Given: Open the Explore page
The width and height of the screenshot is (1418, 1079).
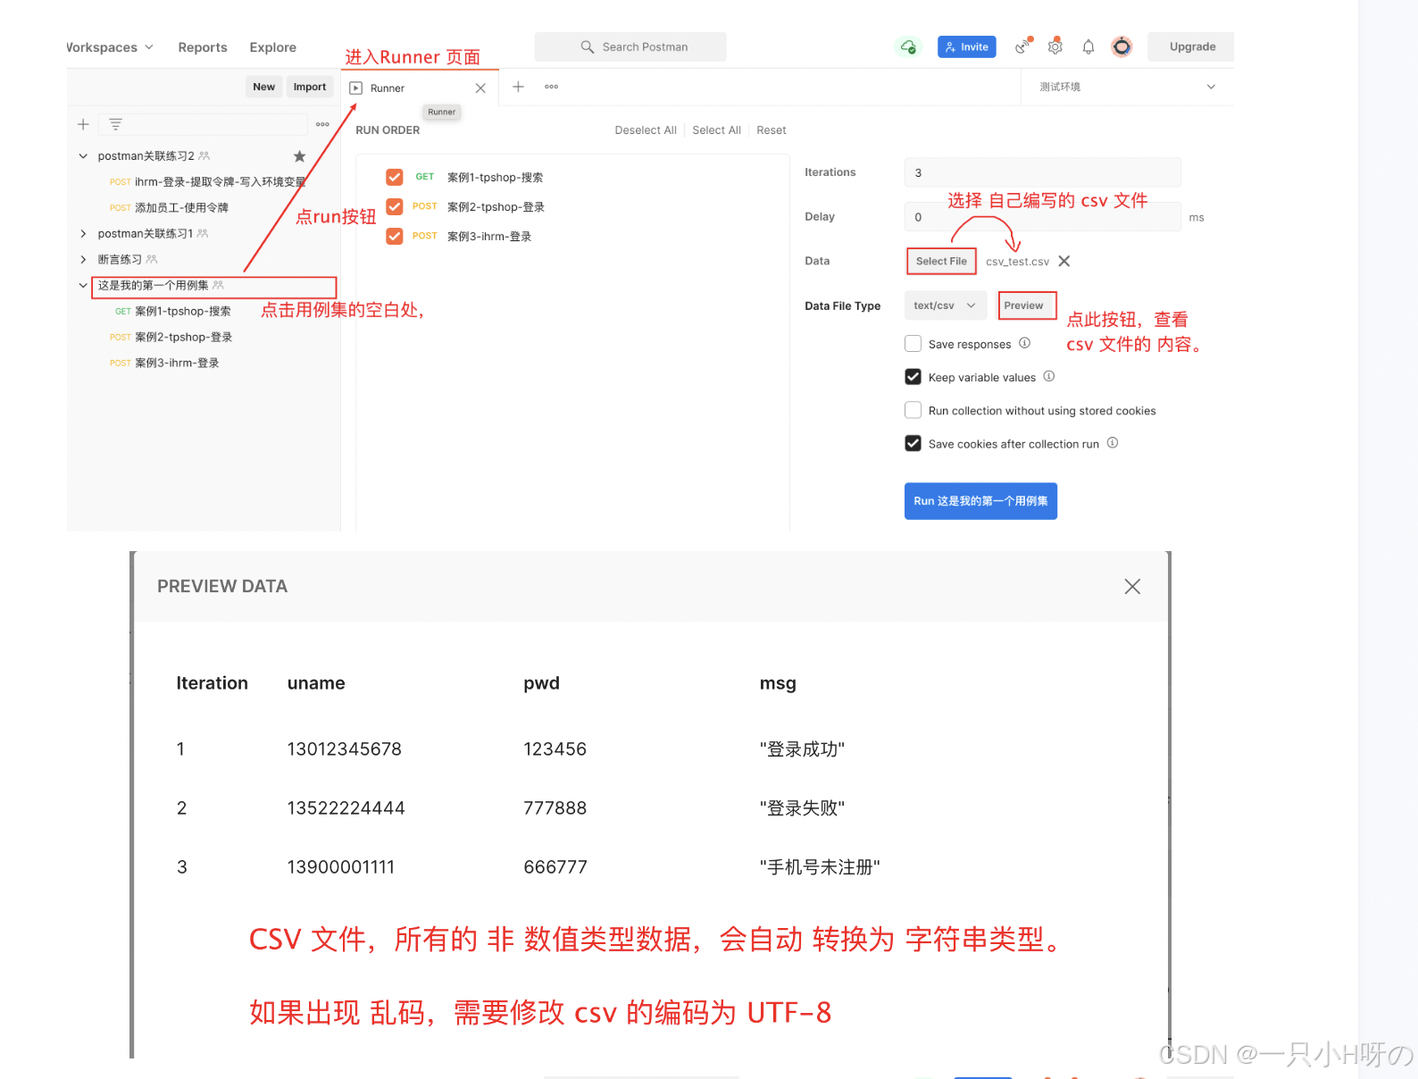Looking at the screenshot, I should point(273,47).
